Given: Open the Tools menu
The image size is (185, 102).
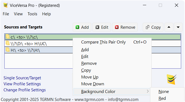Looking at the screenshot, I should [32, 14].
